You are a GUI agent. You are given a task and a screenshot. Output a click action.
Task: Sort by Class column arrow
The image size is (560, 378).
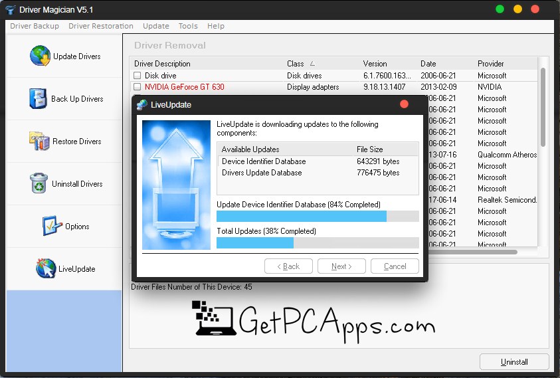click(312, 64)
